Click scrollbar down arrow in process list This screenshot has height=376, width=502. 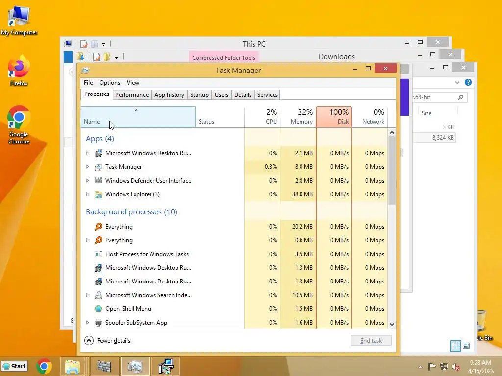click(392, 325)
